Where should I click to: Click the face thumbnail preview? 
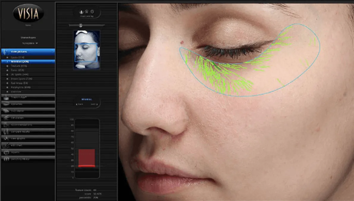(x=86, y=50)
